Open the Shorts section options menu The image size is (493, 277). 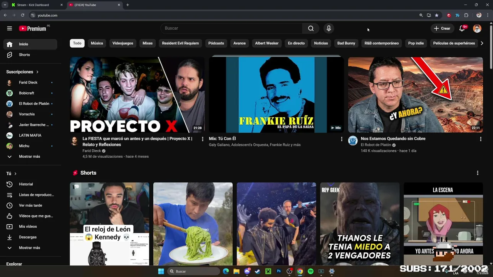coord(478,173)
